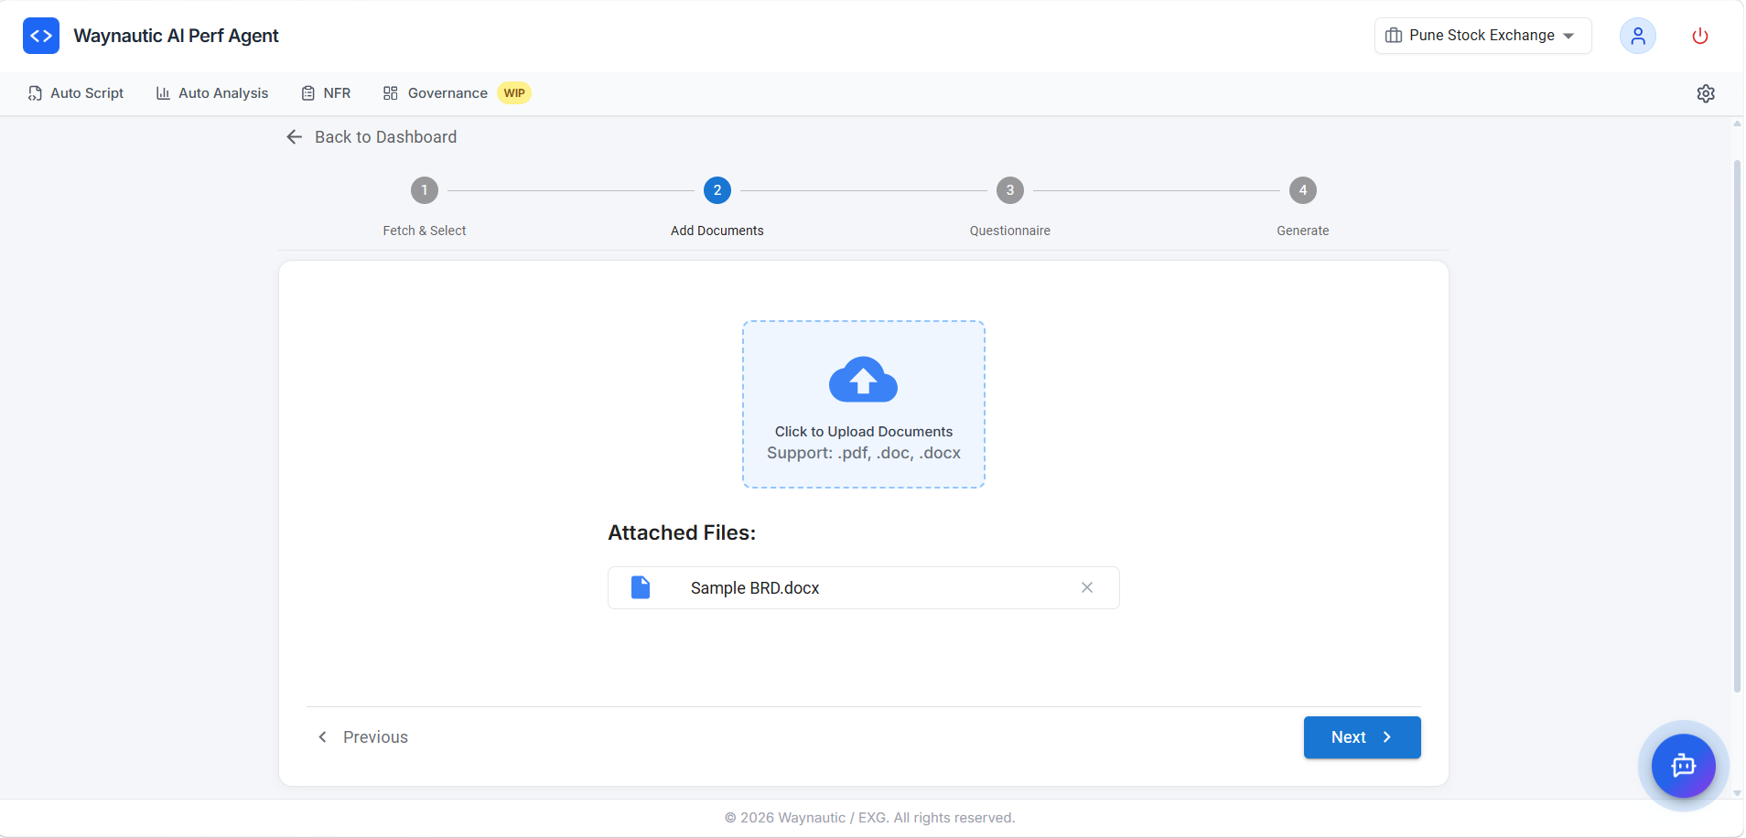Click the Next button
This screenshot has height=838, width=1746.
click(1361, 737)
